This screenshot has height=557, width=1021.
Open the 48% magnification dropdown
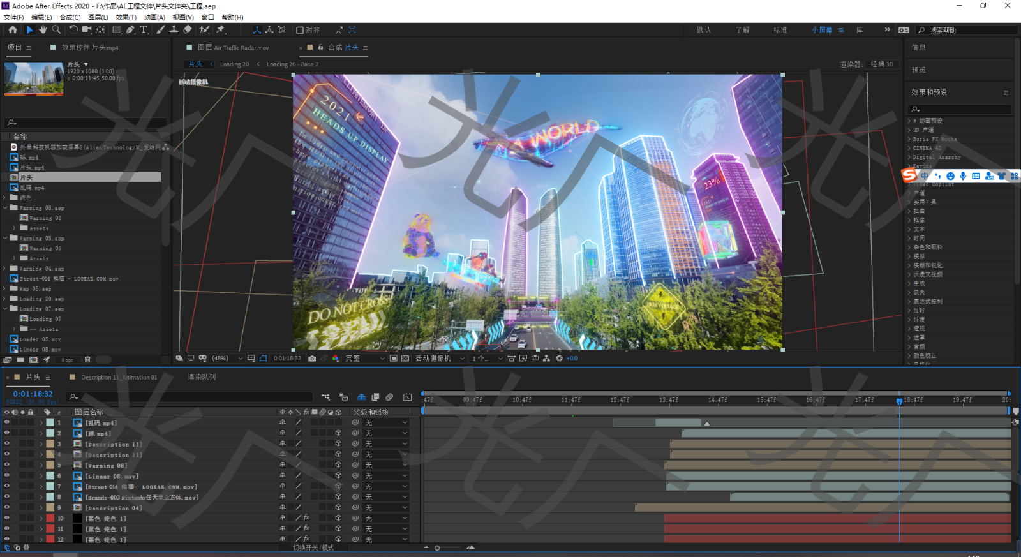pos(227,359)
